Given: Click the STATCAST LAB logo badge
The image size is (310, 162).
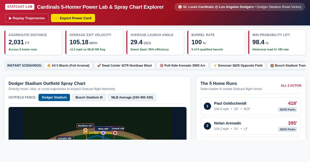Looking at the screenshot, I should [x=20, y=7].
